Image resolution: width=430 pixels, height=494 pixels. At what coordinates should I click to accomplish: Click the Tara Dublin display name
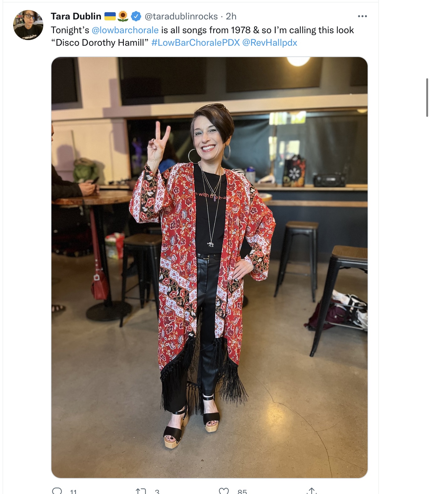(x=76, y=16)
